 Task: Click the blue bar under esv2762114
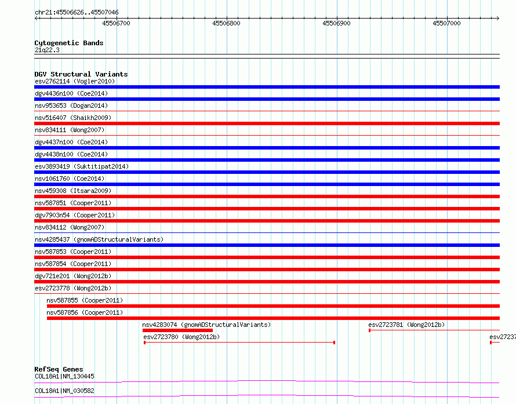coord(267,87)
